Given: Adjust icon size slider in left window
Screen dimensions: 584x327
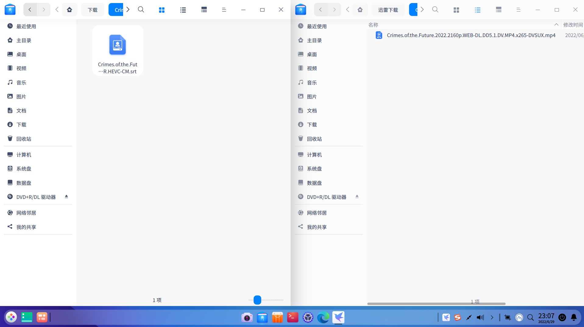Looking at the screenshot, I should click(x=257, y=300).
